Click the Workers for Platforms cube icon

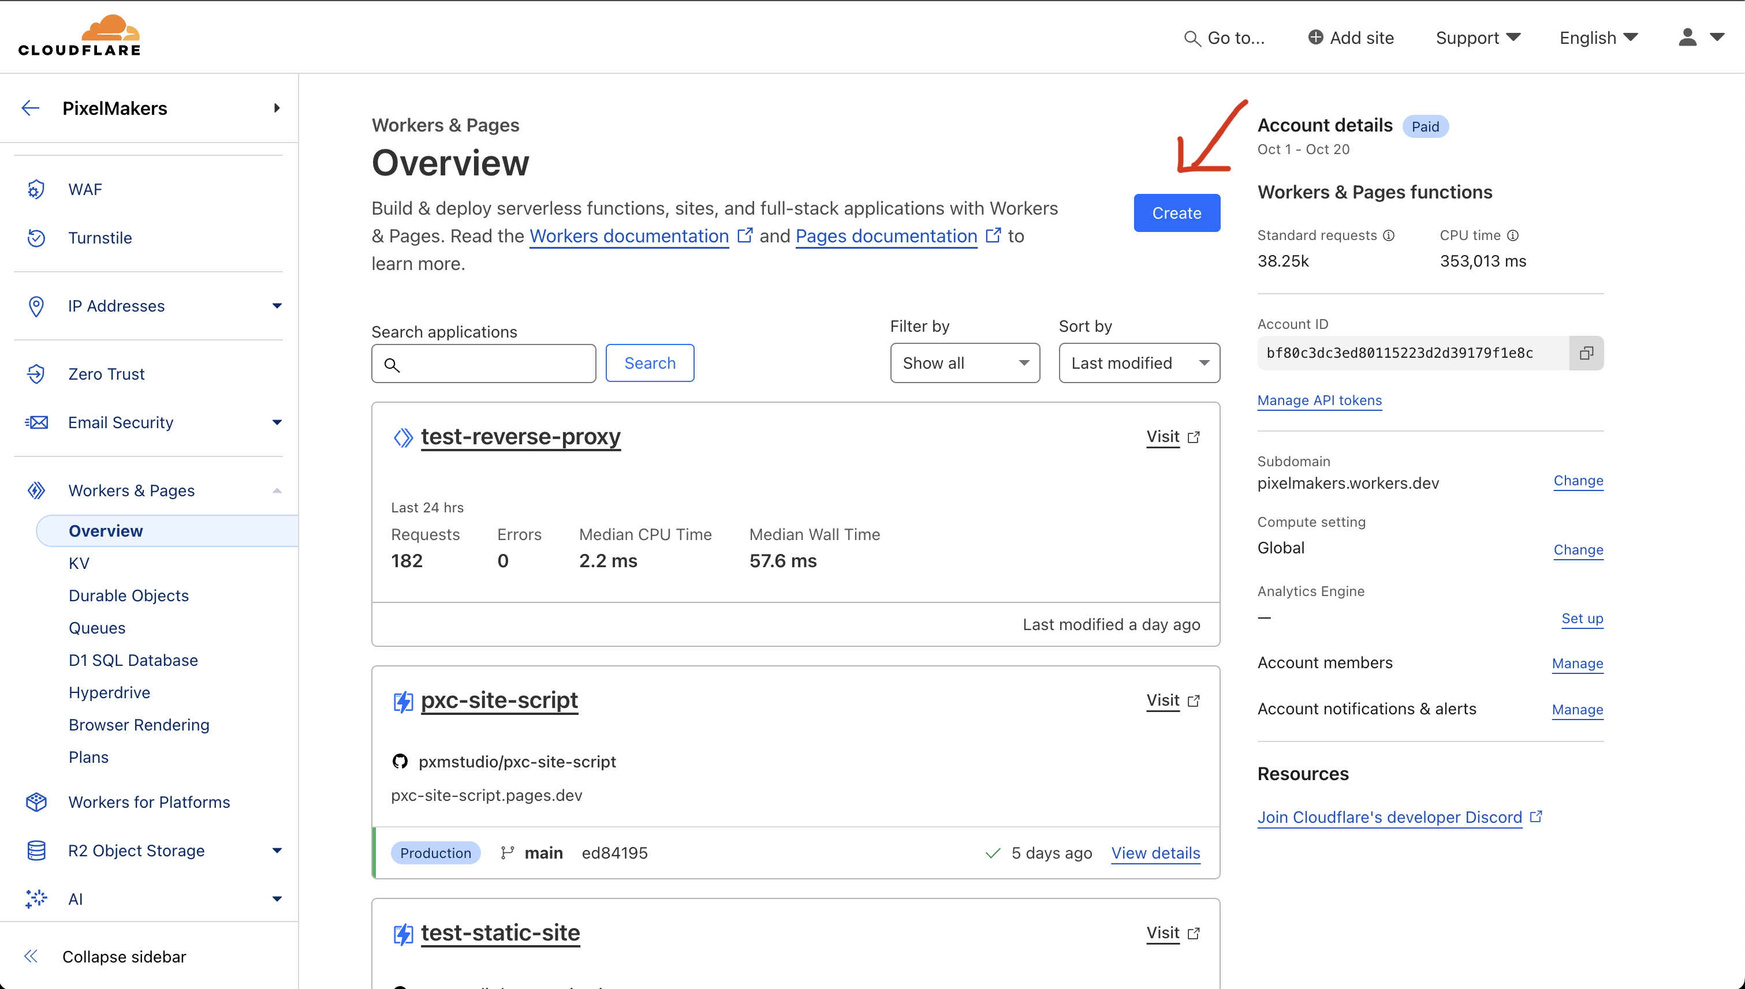click(36, 802)
